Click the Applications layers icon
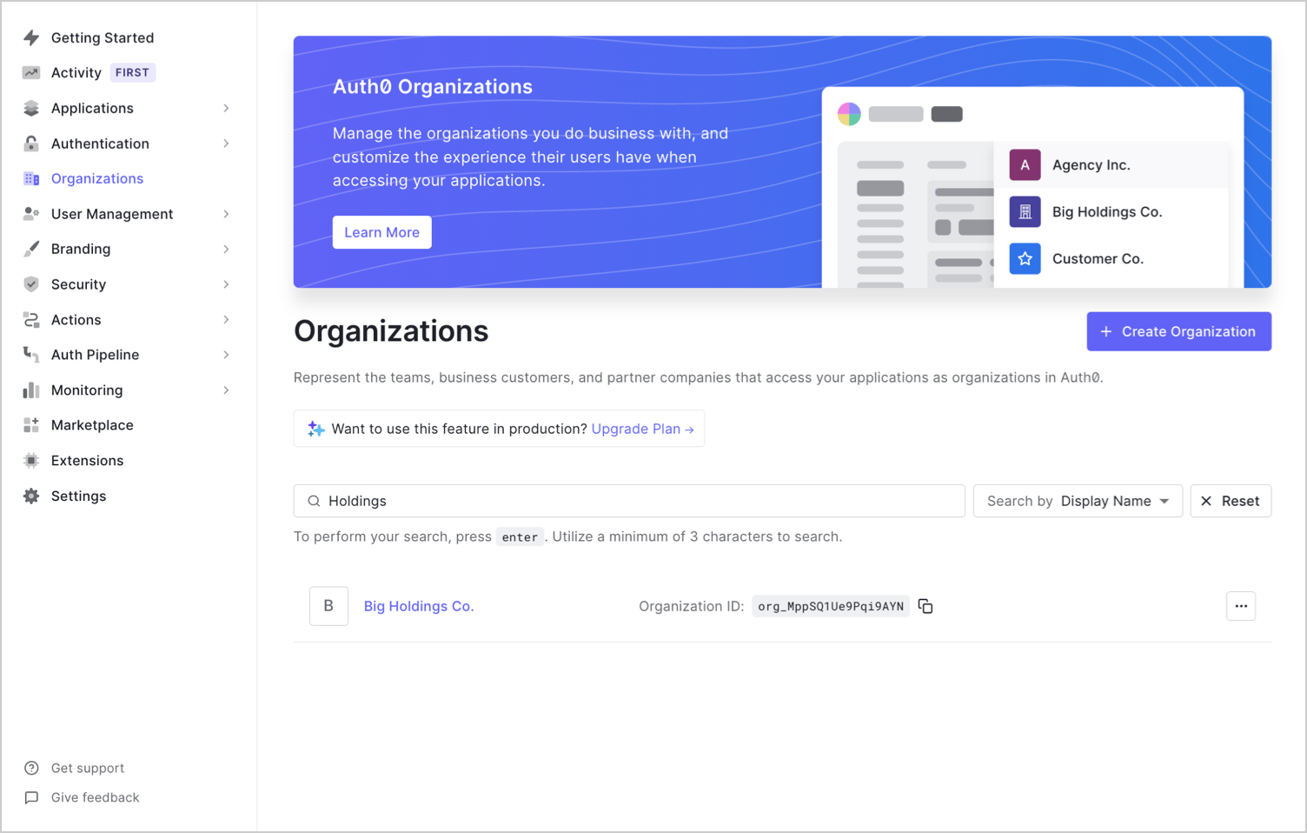The height and width of the screenshot is (833, 1307). 31,108
